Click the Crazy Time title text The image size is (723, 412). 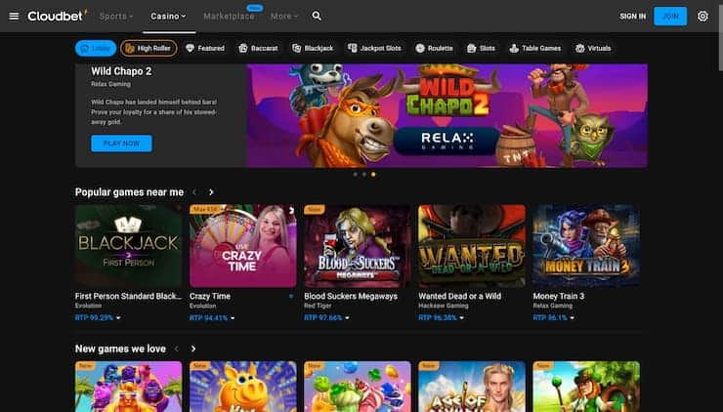pyautogui.click(x=210, y=297)
